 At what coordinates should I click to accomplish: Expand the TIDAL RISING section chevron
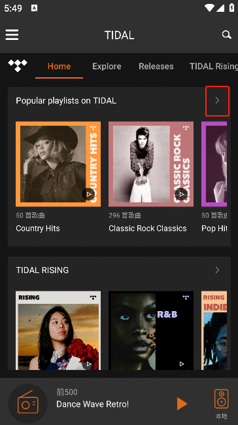click(217, 270)
